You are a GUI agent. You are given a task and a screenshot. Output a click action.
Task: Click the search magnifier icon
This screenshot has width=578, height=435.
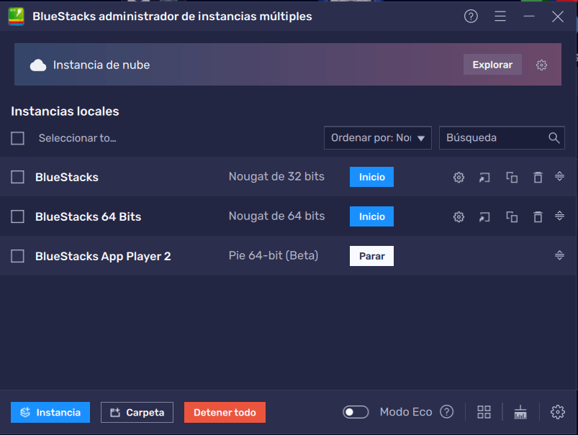tap(554, 138)
